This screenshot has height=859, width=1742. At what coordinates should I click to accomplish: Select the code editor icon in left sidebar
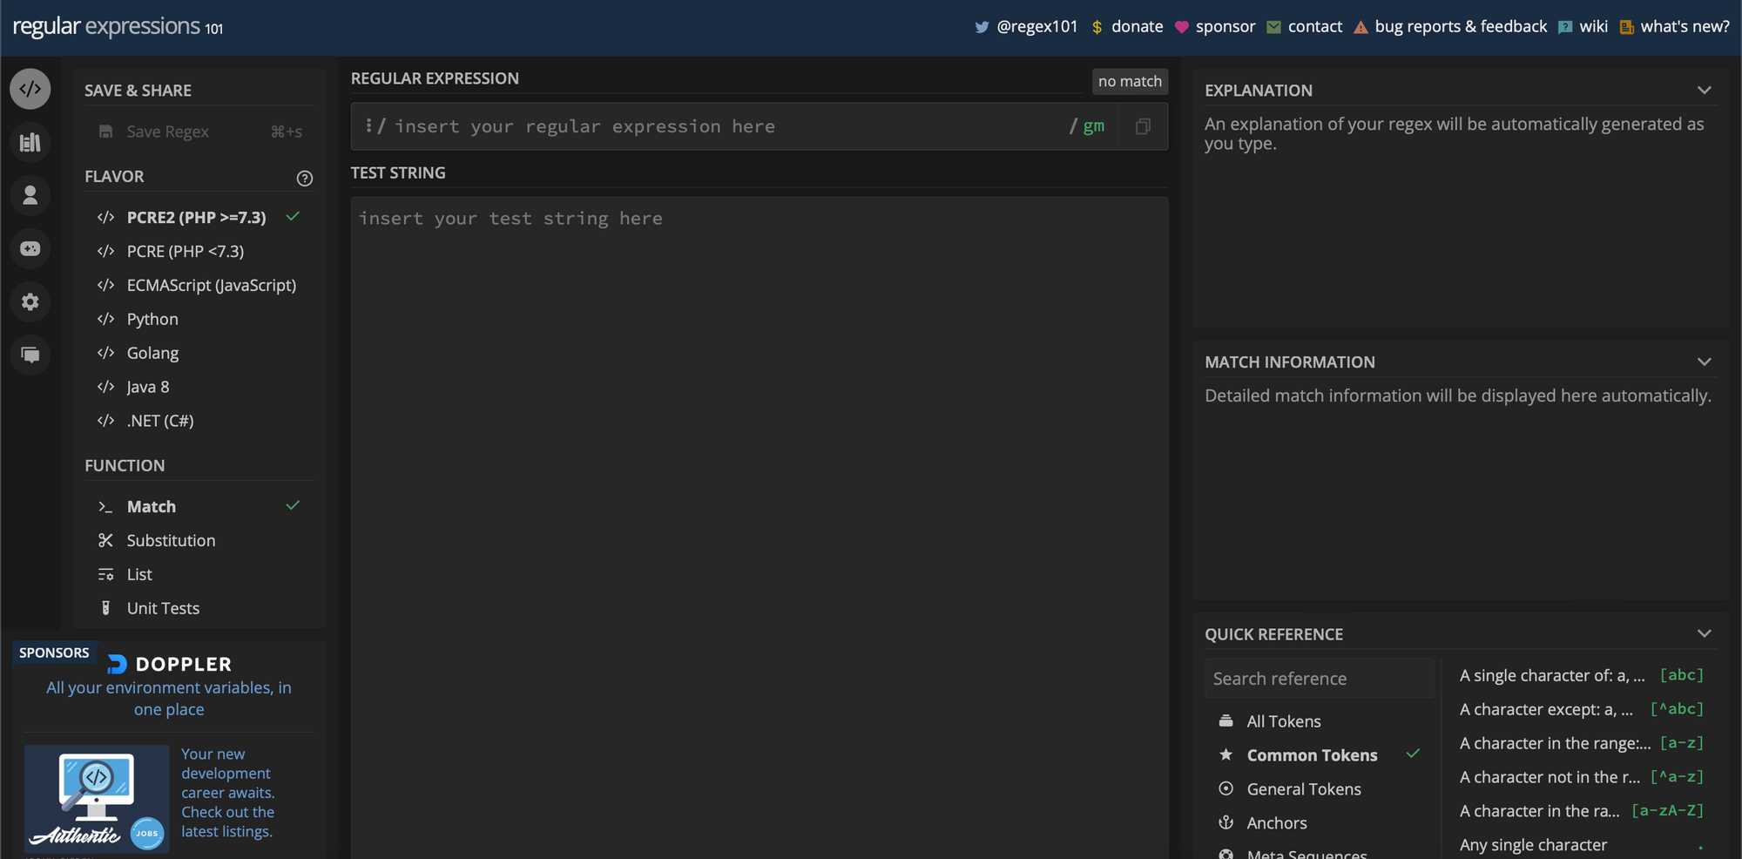30,88
